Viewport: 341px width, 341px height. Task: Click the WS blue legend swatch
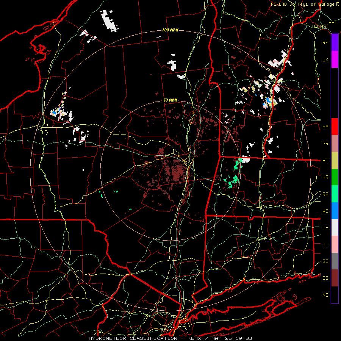point(335,211)
